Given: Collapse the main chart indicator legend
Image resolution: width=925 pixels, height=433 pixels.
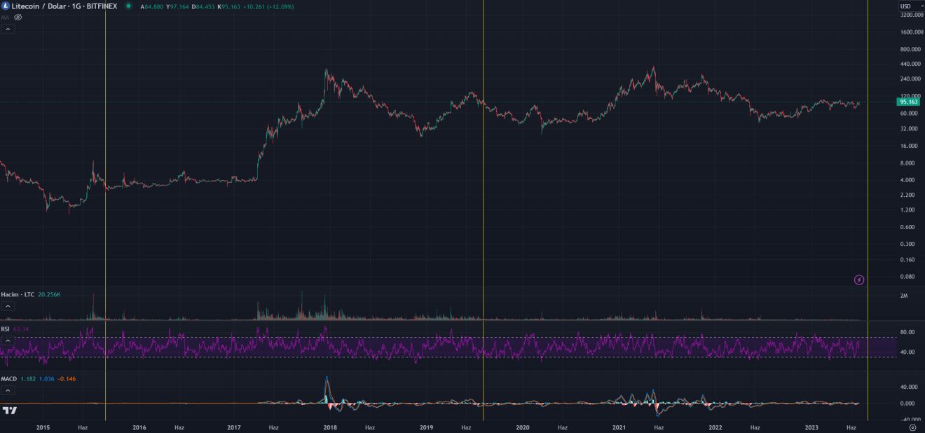Looking at the screenshot, I should (x=8, y=29).
